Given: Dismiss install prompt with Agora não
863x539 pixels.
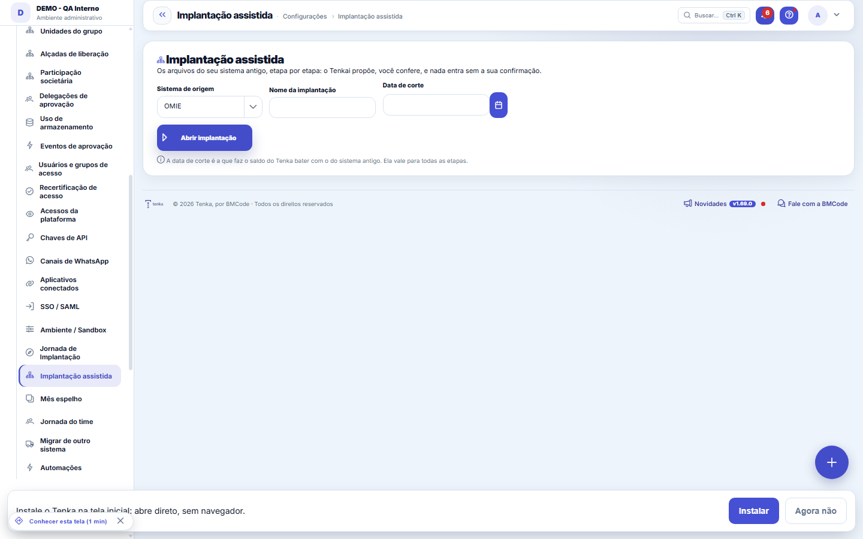Looking at the screenshot, I should pyautogui.click(x=816, y=511).
